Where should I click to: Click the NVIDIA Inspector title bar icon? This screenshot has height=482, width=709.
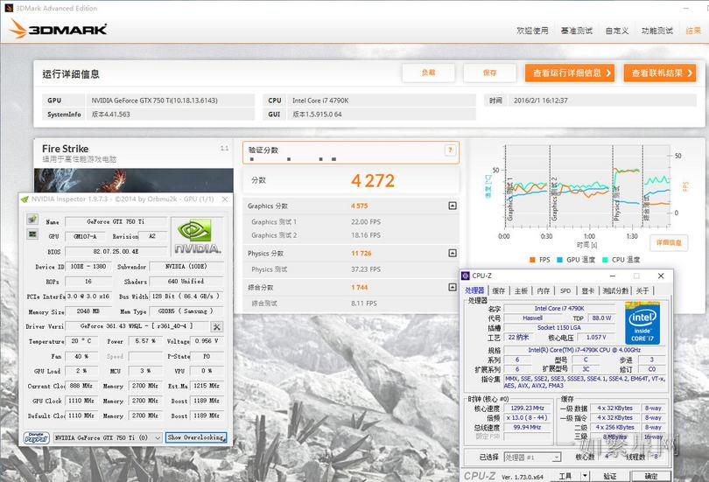coord(25,199)
